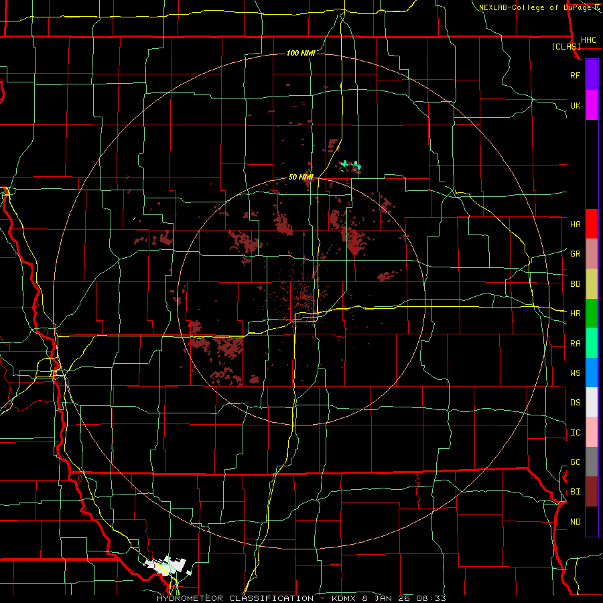
Task: Click the 'GR' legend label
Action: click(575, 254)
